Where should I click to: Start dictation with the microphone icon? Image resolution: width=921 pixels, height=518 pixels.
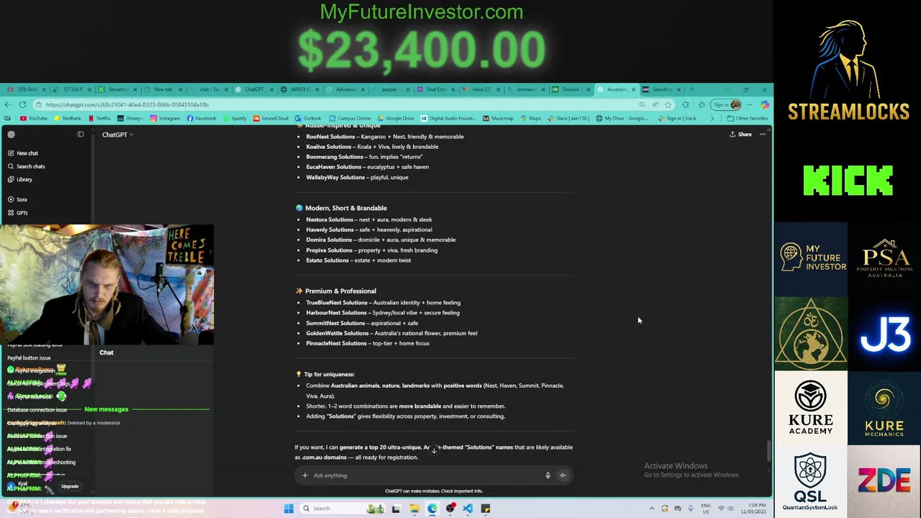548,475
